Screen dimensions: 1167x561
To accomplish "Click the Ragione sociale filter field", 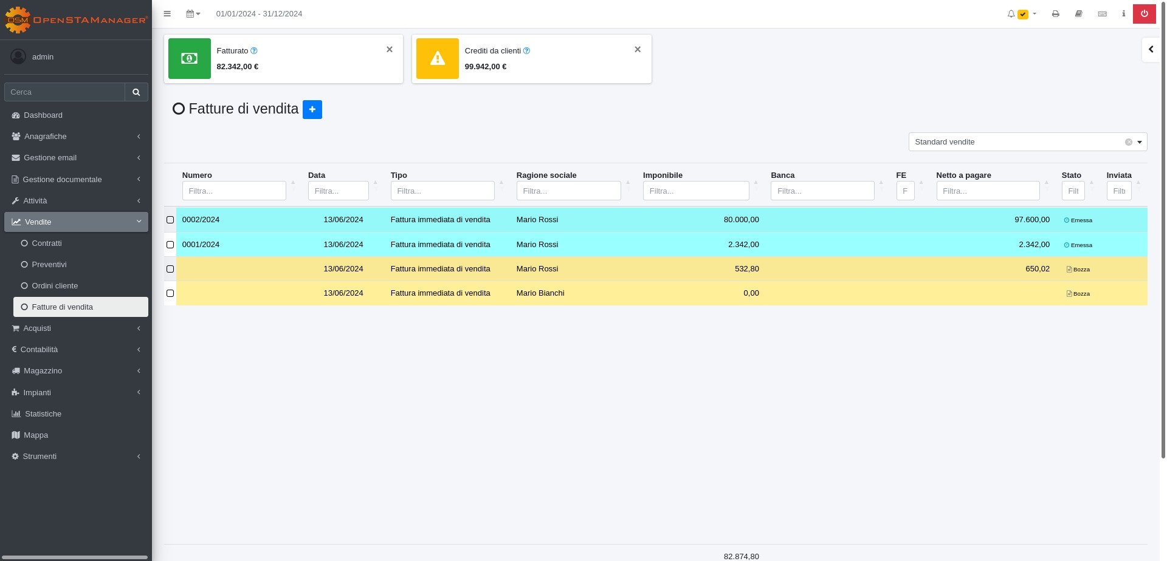I will pyautogui.click(x=568, y=191).
